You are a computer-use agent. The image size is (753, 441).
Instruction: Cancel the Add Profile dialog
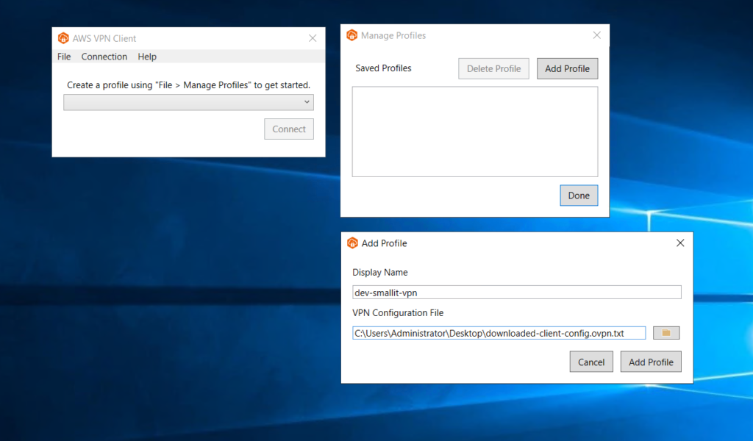(591, 361)
